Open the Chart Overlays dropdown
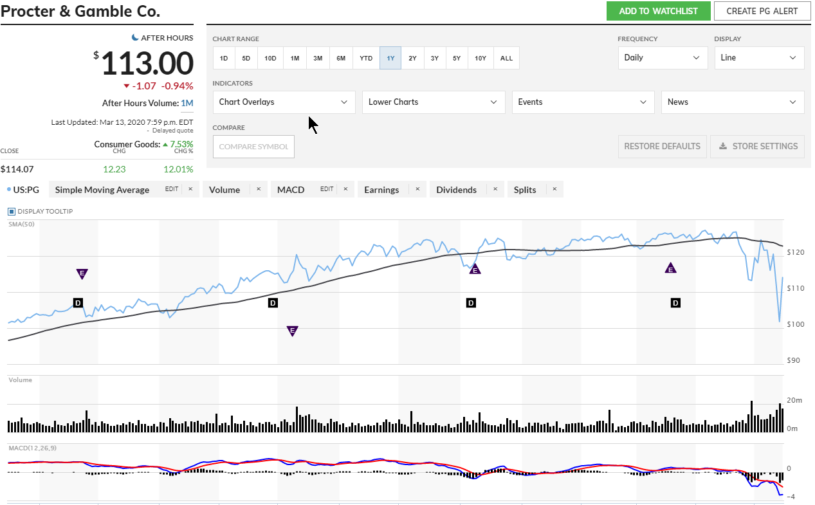 coord(284,102)
